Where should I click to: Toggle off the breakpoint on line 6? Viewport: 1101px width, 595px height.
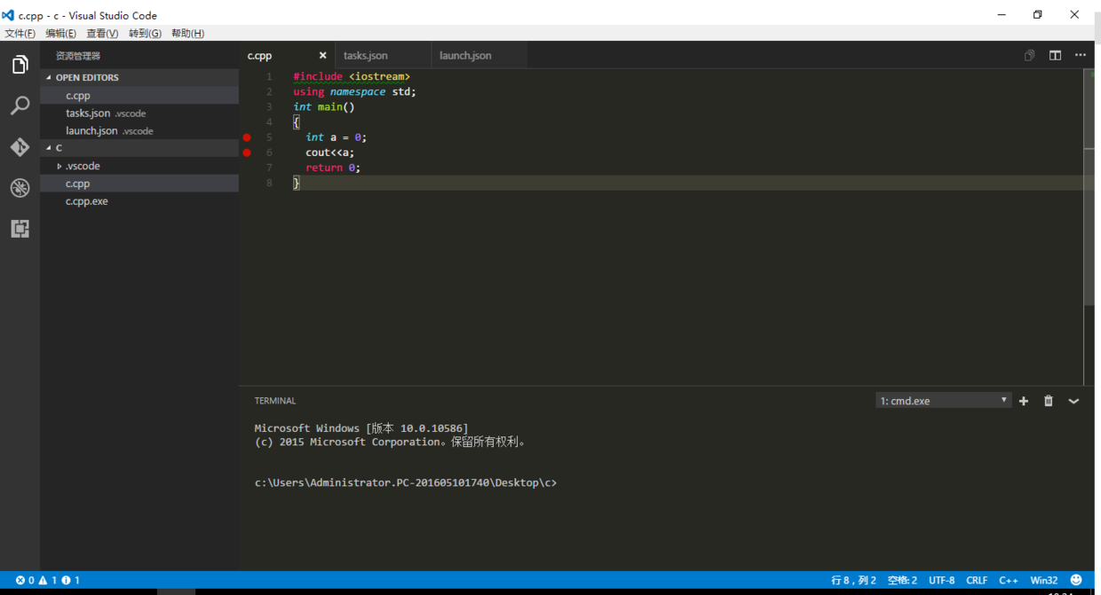(x=247, y=153)
